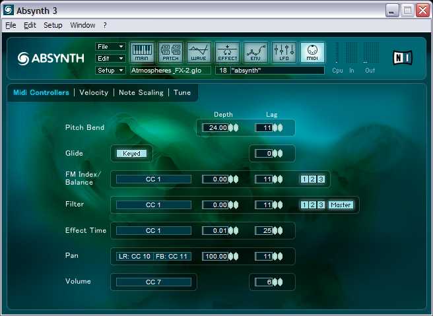Select the MIDI window icon
Viewport: 433px width, 316px height.
pos(312,52)
